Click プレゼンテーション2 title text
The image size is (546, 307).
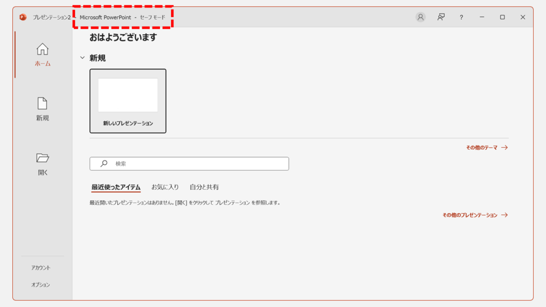click(52, 18)
